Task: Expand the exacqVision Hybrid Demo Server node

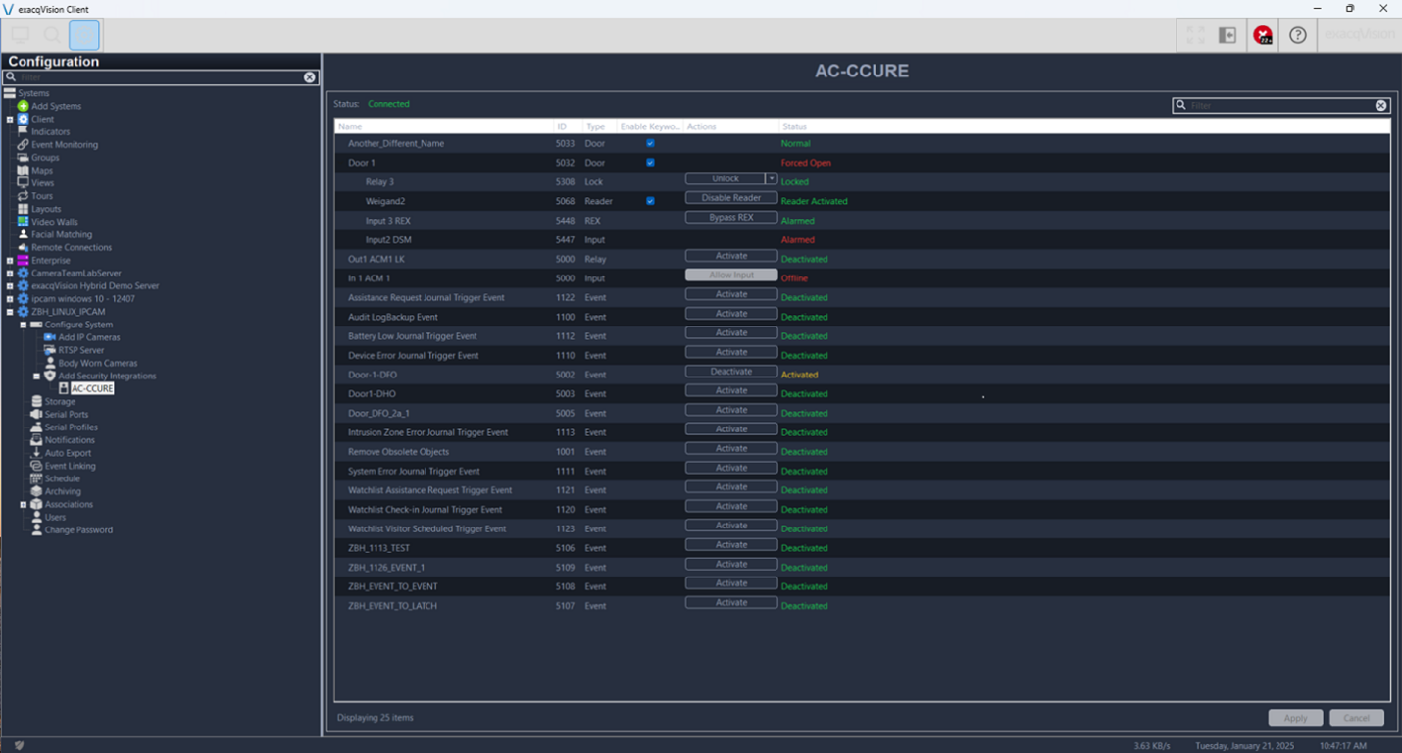Action: pos(10,286)
